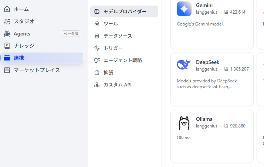Click langgenius author under Gemini
This screenshot has height=167, width=264.
[x=207, y=12]
